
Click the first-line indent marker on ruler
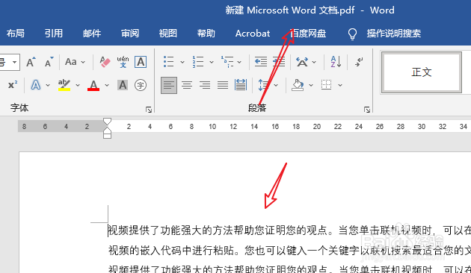click(107, 122)
